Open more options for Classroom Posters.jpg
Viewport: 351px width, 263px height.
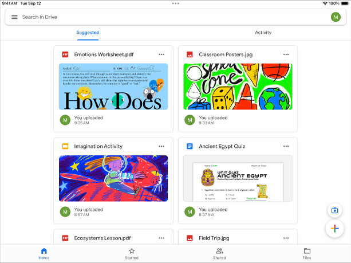[286, 54]
